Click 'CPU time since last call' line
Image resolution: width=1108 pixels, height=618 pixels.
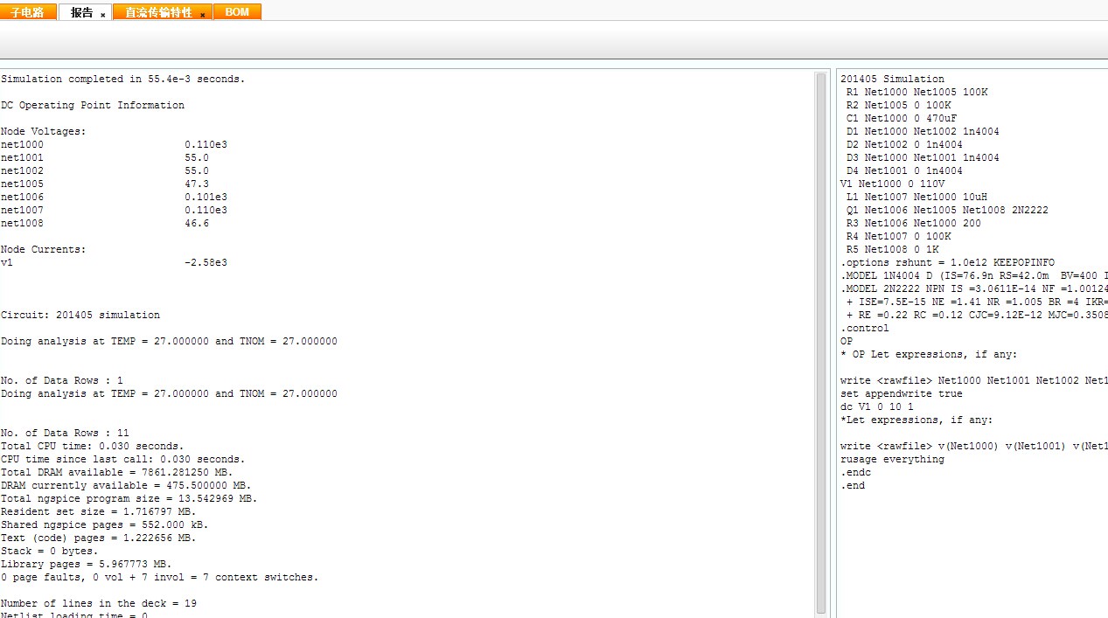click(x=123, y=459)
